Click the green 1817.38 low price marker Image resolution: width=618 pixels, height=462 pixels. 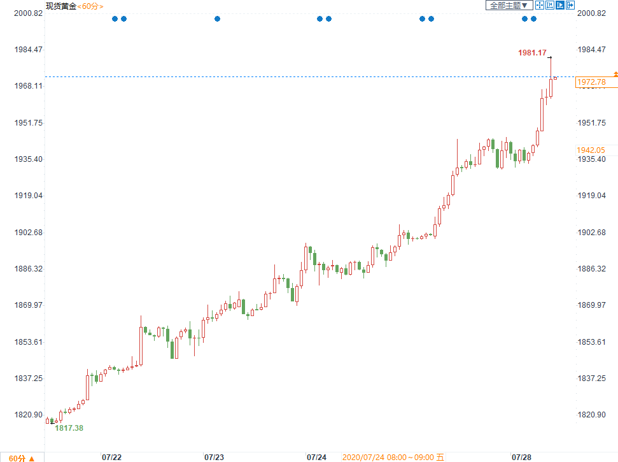point(69,428)
